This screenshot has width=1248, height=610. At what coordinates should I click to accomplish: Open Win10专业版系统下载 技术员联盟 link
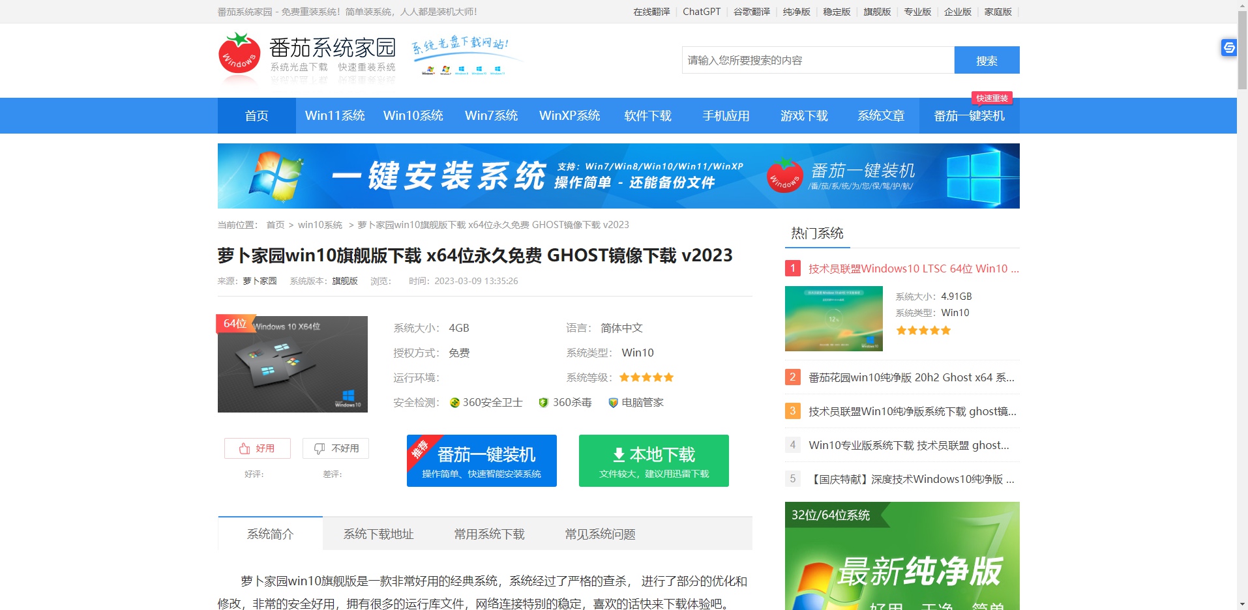(x=909, y=445)
